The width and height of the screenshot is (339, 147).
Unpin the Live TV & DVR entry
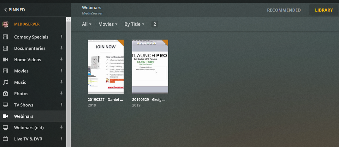pos(62,138)
